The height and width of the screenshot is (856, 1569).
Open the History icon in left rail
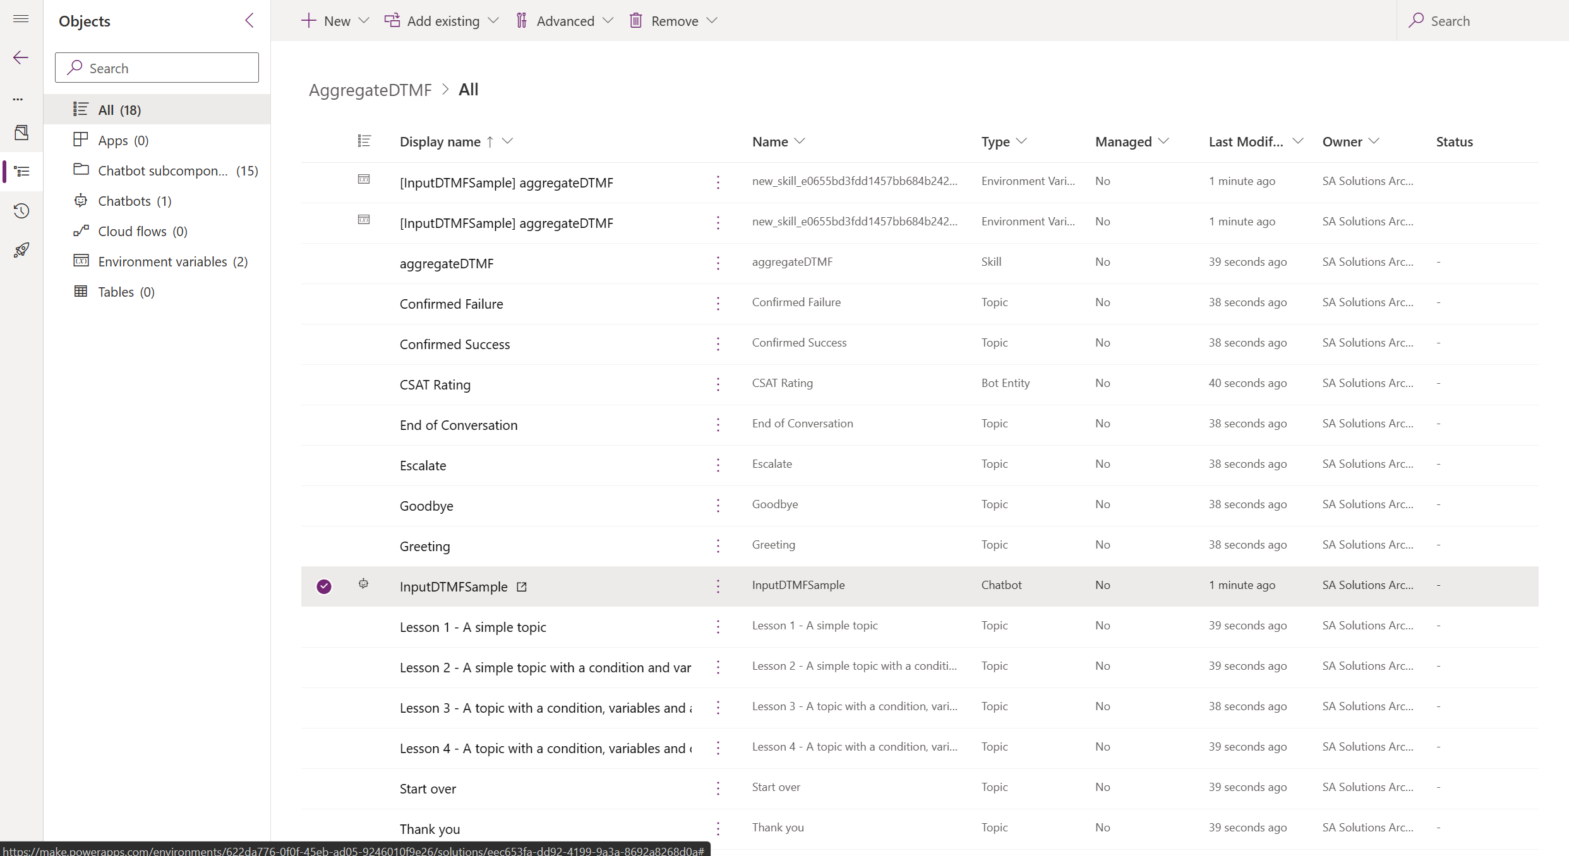point(21,210)
